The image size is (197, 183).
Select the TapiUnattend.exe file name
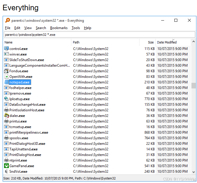[x=23, y=149]
